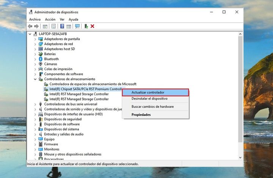Click the red X uninstall device icon
This screenshot has width=273, height=178.
point(93,26)
